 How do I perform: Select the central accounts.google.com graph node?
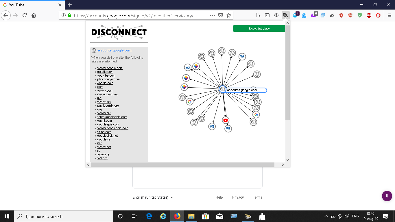point(222,89)
